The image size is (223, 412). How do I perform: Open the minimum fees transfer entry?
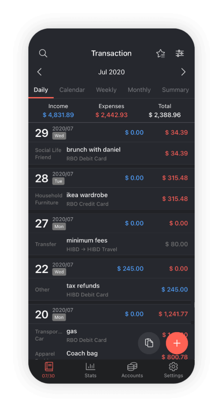tap(111, 244)
